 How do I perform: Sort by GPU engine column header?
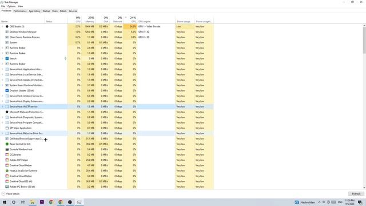click(156, 19)
